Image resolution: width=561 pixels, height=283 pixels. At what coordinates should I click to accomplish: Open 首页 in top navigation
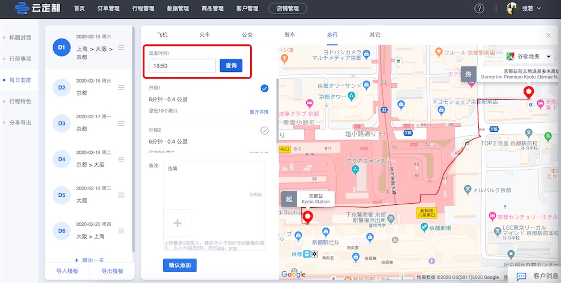tap(79, 8)
